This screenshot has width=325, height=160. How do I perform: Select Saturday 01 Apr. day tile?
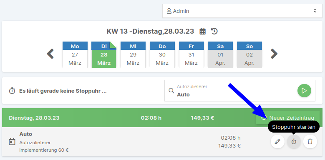point(220,55)
